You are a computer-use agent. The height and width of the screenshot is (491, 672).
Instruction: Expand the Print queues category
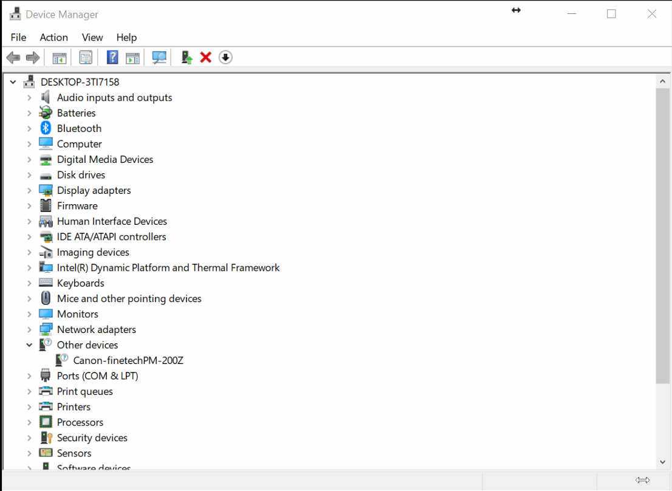29,391
